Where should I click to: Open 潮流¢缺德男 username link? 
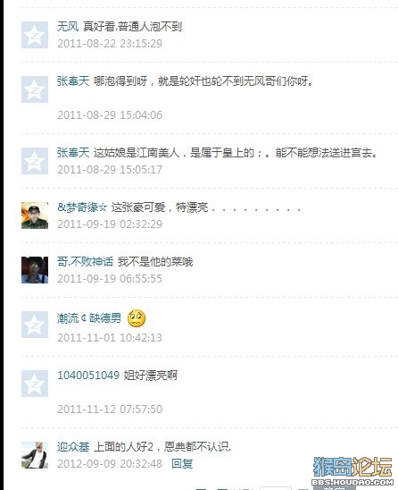coord(89,318)
